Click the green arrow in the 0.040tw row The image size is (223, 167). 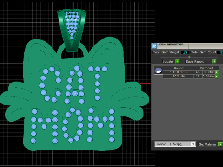[x=217, y=77]
